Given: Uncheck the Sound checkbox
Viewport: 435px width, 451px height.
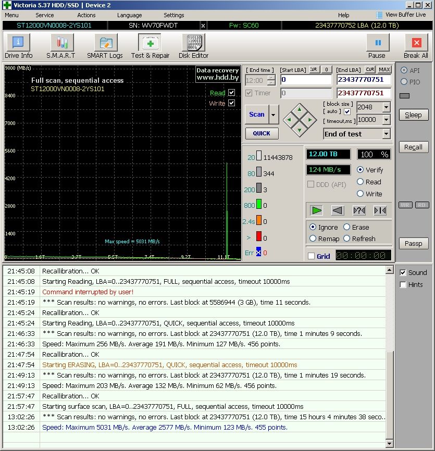Looking at the screenshot, I should click(403, 273).
